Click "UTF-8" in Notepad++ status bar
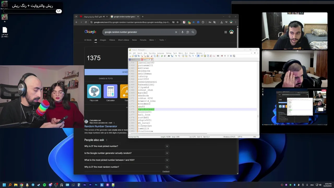 [x=240, y=137]
